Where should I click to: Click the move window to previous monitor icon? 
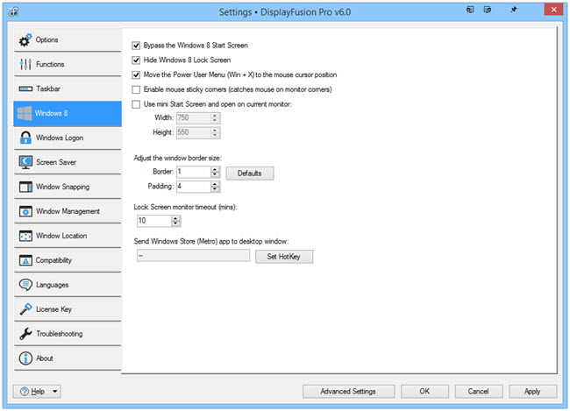[470, 10]
